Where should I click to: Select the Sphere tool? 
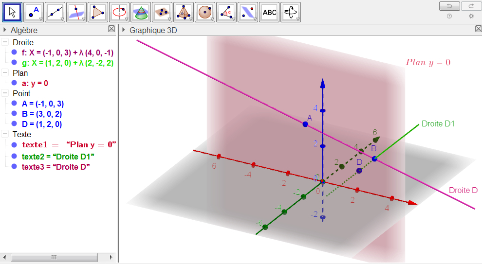coord(205,13)
